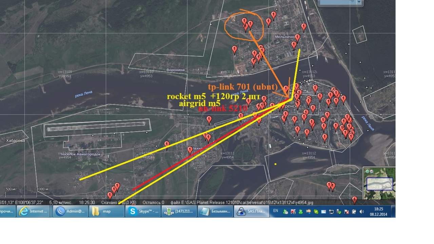Switch to the Безымян... Paint window
Screen dimensions: 434x244
[x=215, y=211]
